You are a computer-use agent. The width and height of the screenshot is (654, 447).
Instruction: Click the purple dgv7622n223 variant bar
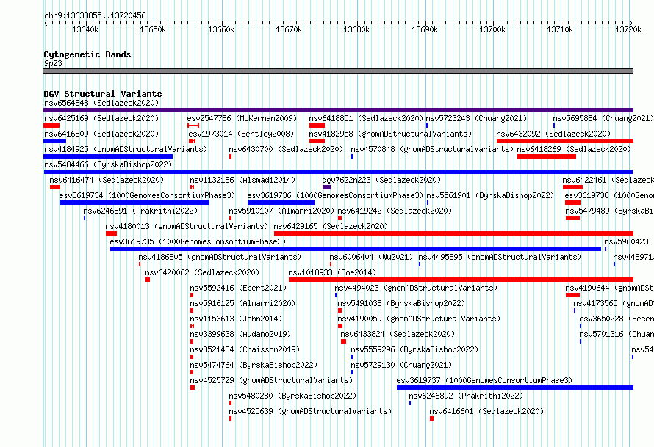[326, 187]
